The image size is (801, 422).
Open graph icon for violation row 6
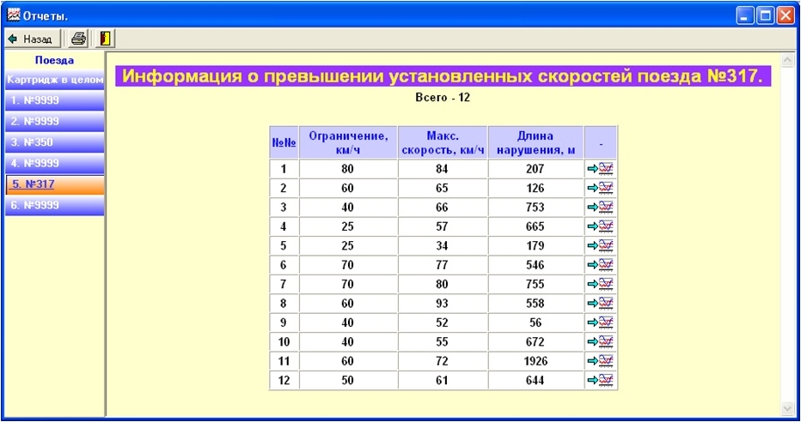600,265
